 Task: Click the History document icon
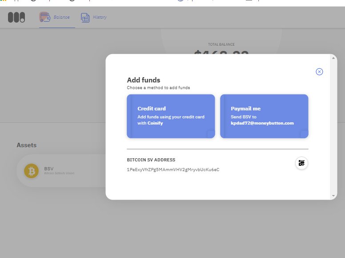coord(85,18)
